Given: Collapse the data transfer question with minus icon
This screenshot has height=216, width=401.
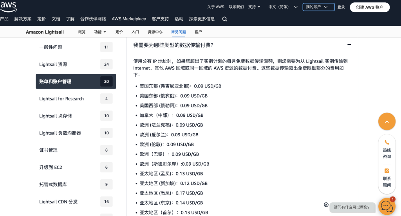Looking at the screenshot, I should pos(349,45).
